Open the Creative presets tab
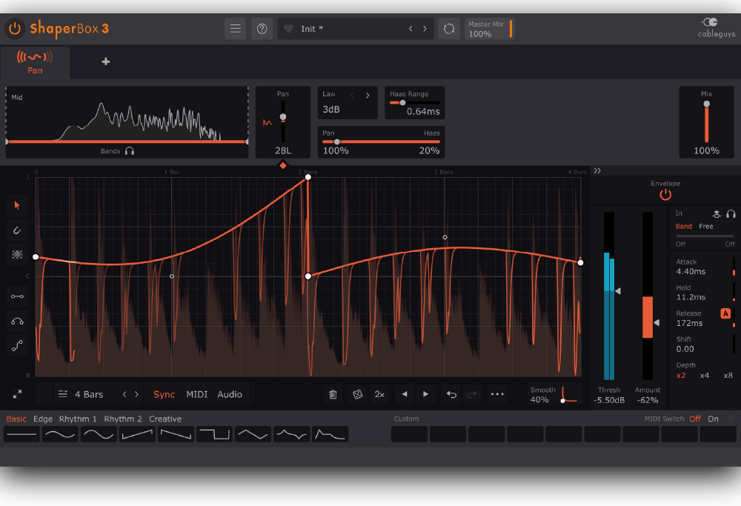The width and height of the screenshot is (741, 506). tap(165, 419)
